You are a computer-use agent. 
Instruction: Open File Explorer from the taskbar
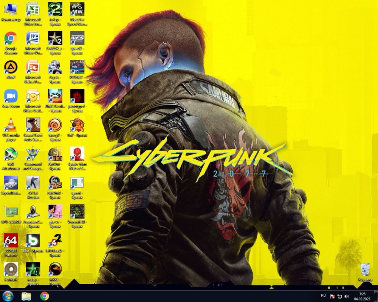click(x=26, y=296)
